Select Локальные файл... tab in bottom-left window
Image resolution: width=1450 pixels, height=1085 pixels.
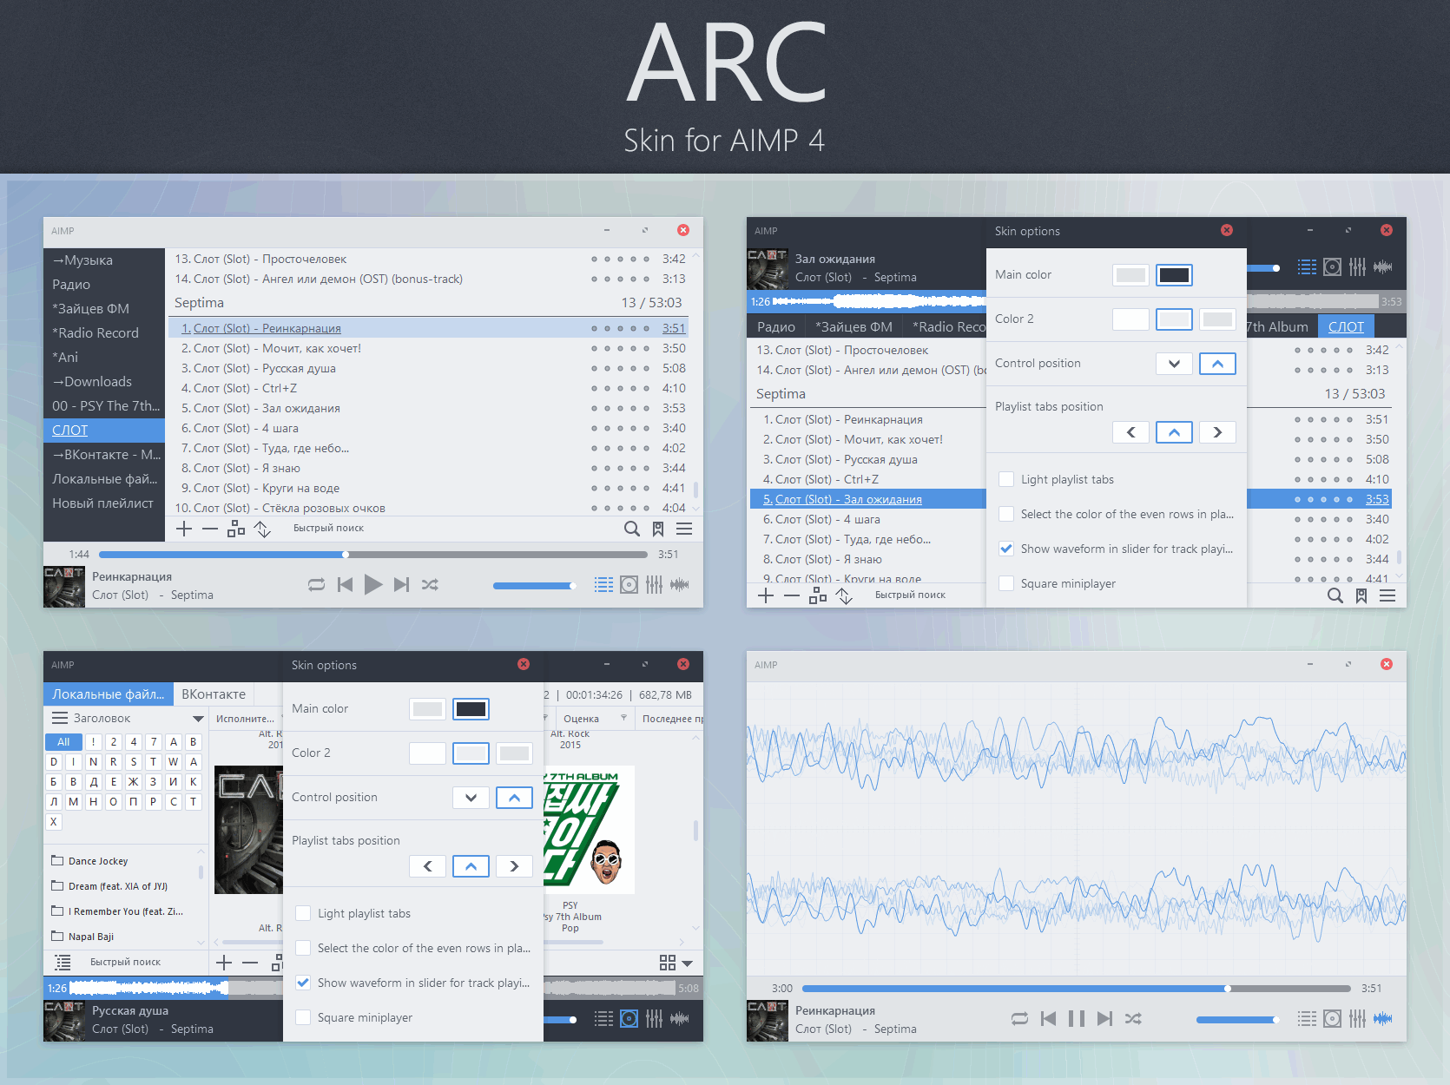(x=108, y=694)
